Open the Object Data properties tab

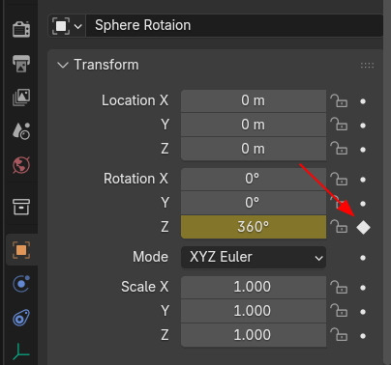click(21, 352)
